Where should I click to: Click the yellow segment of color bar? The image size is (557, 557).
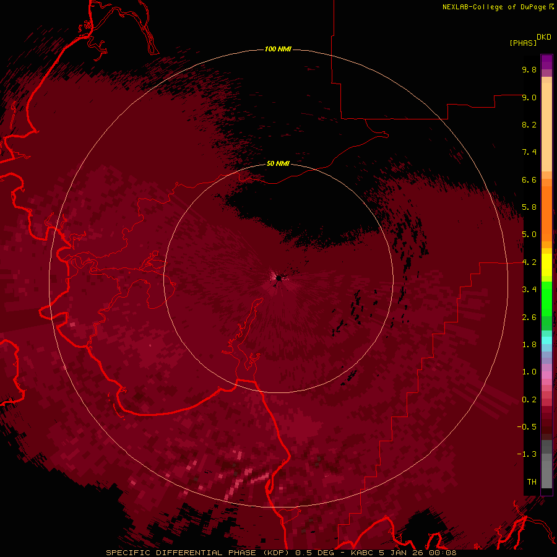546,265
